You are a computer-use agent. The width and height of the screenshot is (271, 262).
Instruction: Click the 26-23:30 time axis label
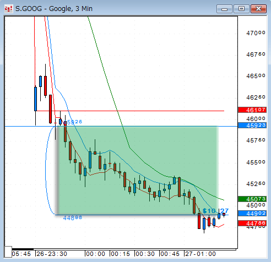coord(52,254)
